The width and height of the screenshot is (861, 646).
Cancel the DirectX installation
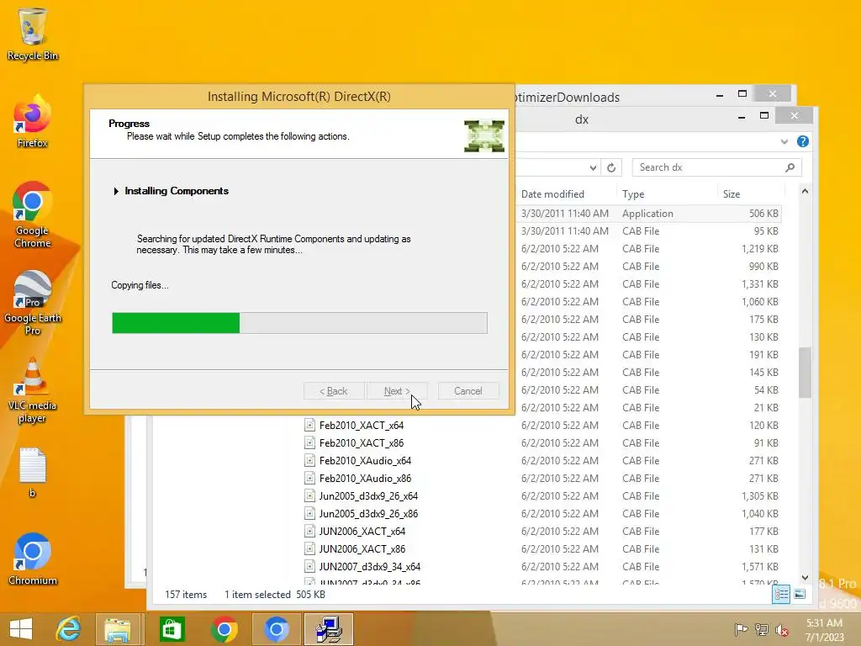[467, 391]
